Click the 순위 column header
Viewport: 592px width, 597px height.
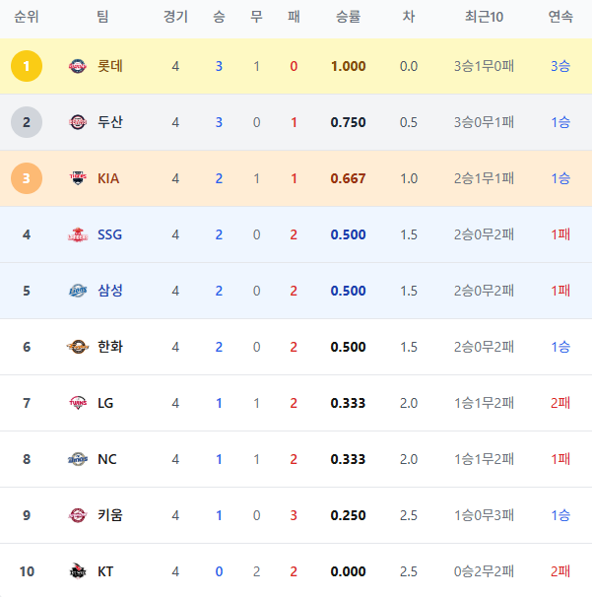point(27,17)
